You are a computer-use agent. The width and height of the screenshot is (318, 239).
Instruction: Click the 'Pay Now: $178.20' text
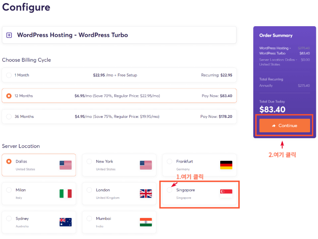[216, 116]
